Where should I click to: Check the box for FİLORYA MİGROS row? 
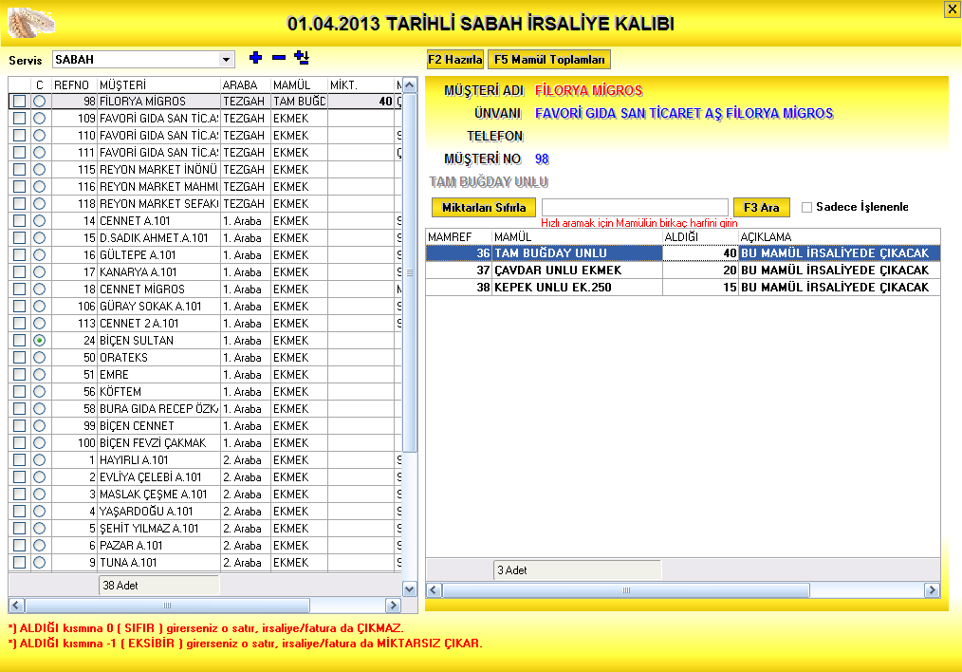[x=19, y=102]
